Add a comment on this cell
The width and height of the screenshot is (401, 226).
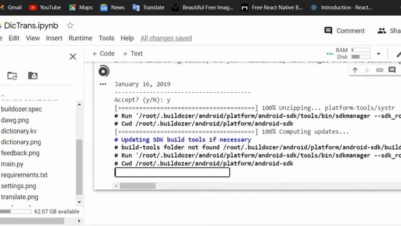pyautogui.click(x=392, y=70)
